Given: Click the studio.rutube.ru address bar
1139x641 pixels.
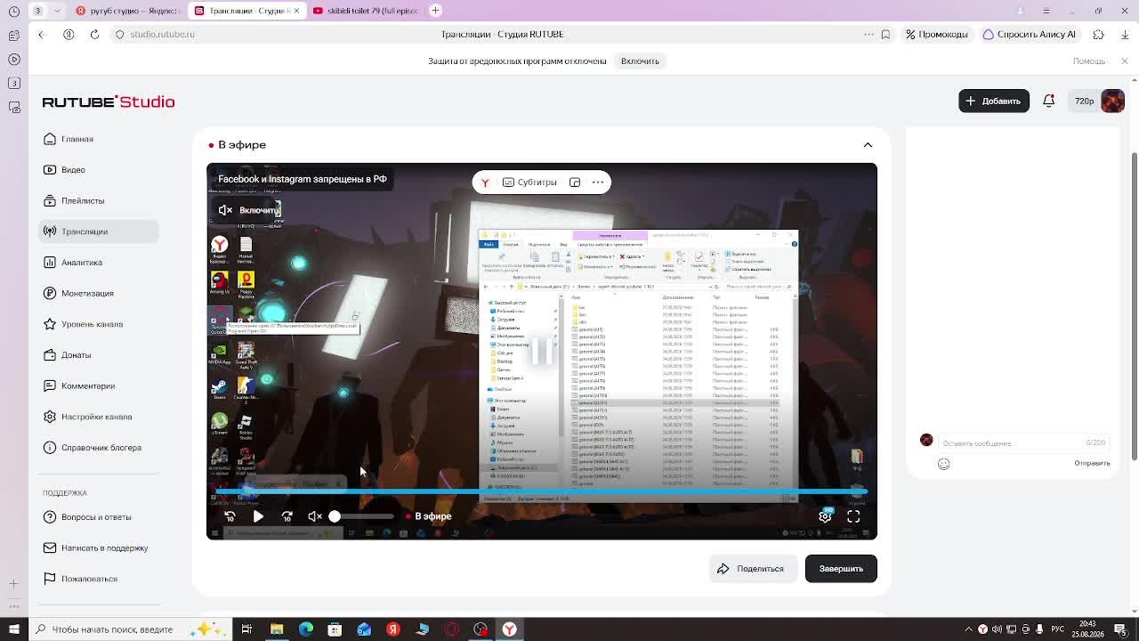Looking at the screenshot, I should 162,35.
